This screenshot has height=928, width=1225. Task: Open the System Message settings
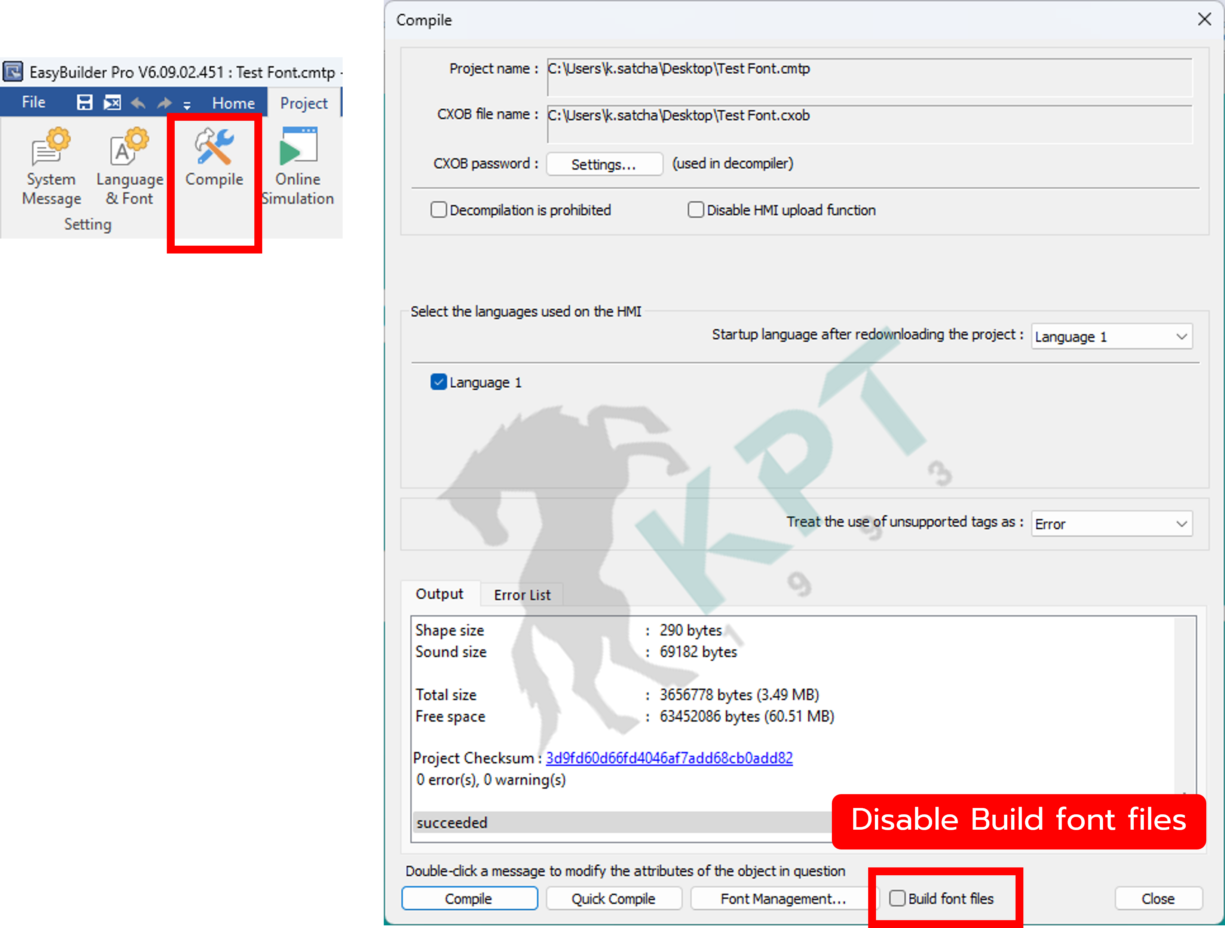51,166
